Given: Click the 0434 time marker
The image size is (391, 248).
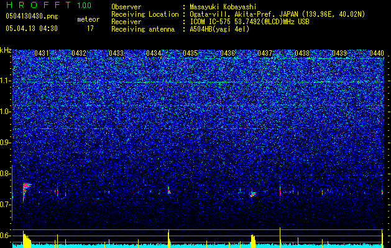Looking at the screenshot, I should (x=154, y=53).
